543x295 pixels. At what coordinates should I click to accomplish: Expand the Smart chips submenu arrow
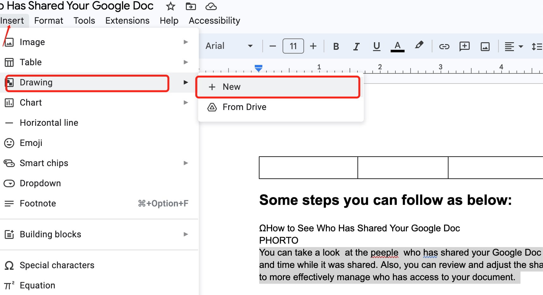[x=186, y=163]
